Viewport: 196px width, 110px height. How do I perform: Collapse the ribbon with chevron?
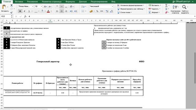click(193, 2)
